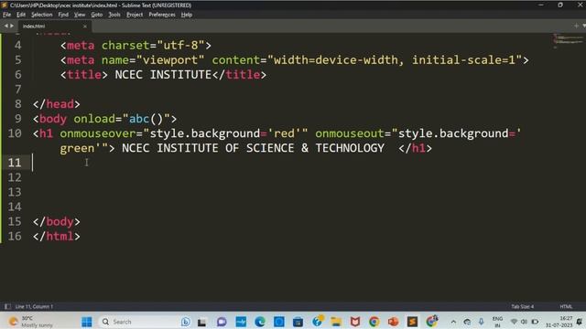Open the HTML syntax selector in the status bar
Image resolution: width=586 pixels, height=329 pixels.
566,307
